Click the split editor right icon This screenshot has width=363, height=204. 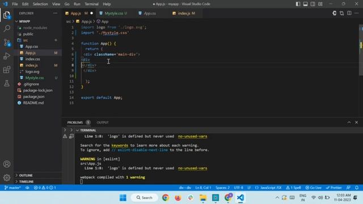point(349,13)
